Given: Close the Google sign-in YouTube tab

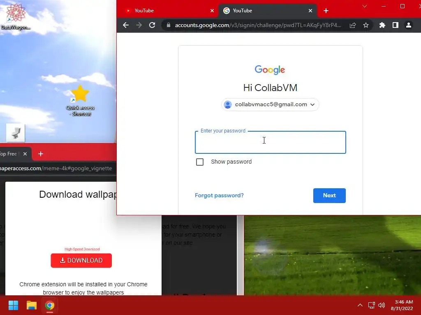Looking at the screenshot, I should coord(310,11).
